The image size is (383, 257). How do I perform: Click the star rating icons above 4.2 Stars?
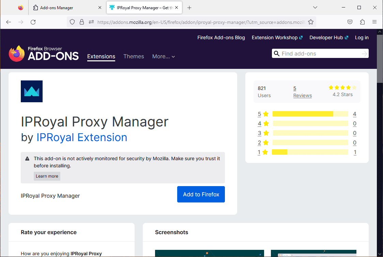[342, 88]
